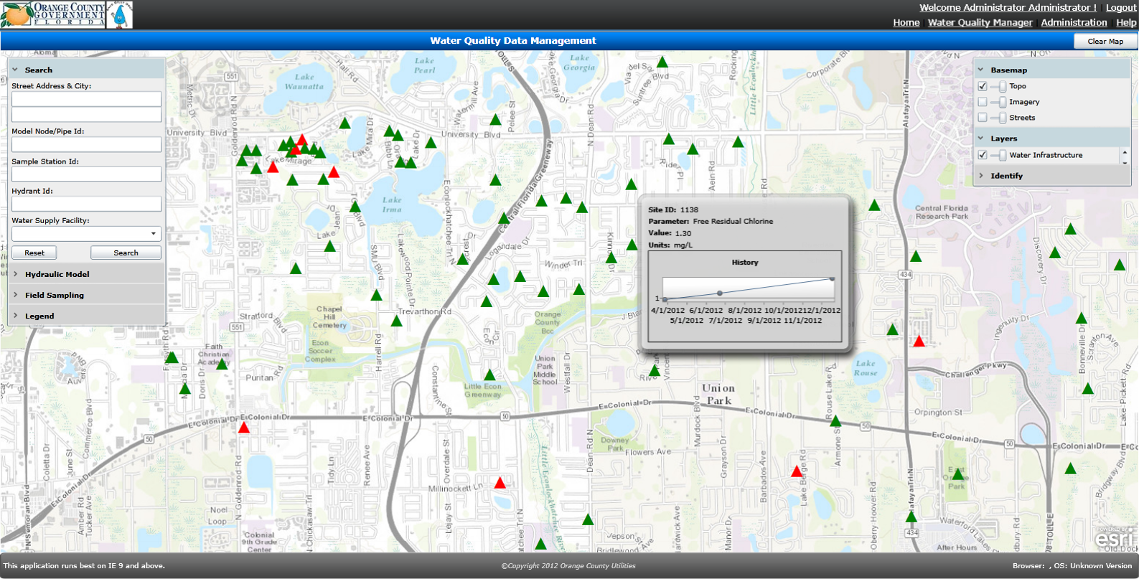
Task: Adjust the Streets basemap opacity slider
Action: [1002, 118]
